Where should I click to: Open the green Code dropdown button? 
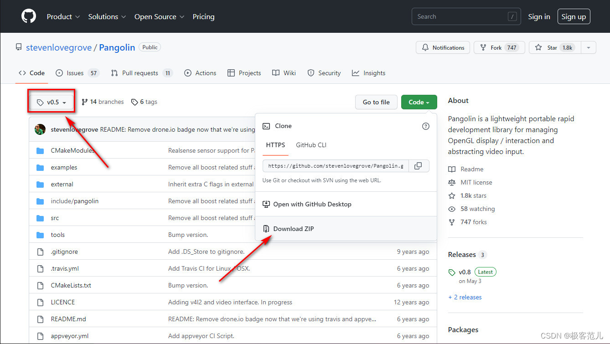(419, 102)
